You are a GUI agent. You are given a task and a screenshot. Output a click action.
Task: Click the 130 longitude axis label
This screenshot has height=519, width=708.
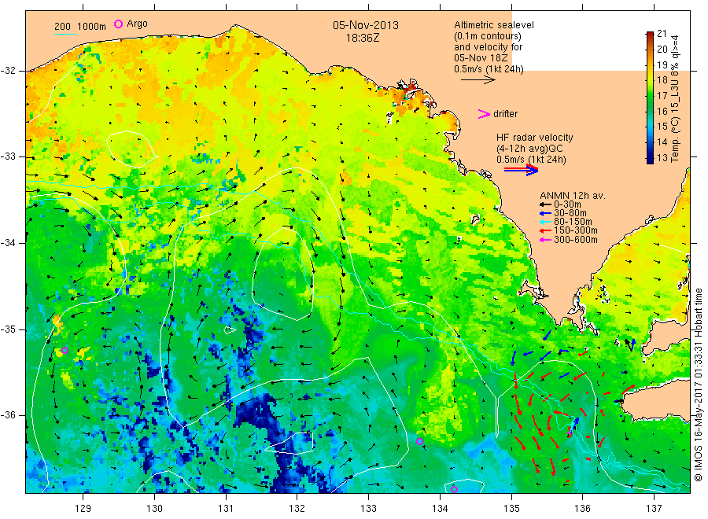[154, 509]
